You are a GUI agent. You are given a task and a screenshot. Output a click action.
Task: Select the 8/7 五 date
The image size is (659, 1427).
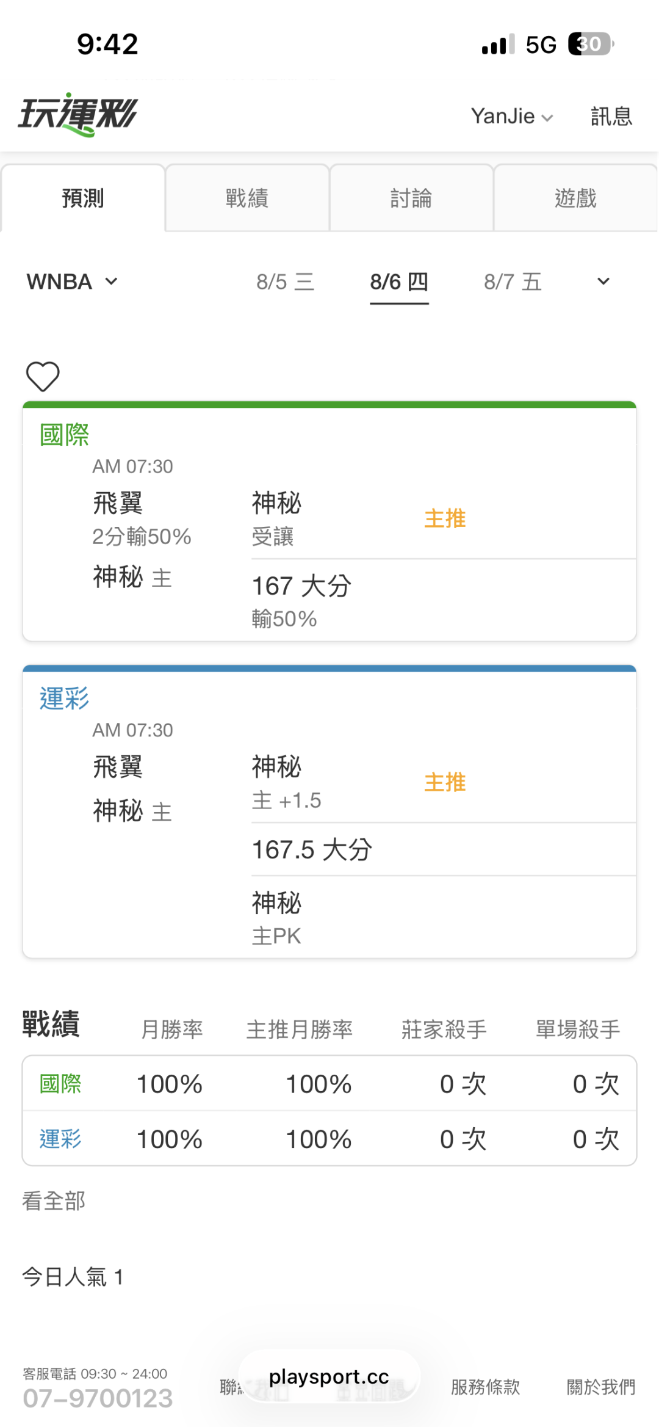(x=513, y=281)
